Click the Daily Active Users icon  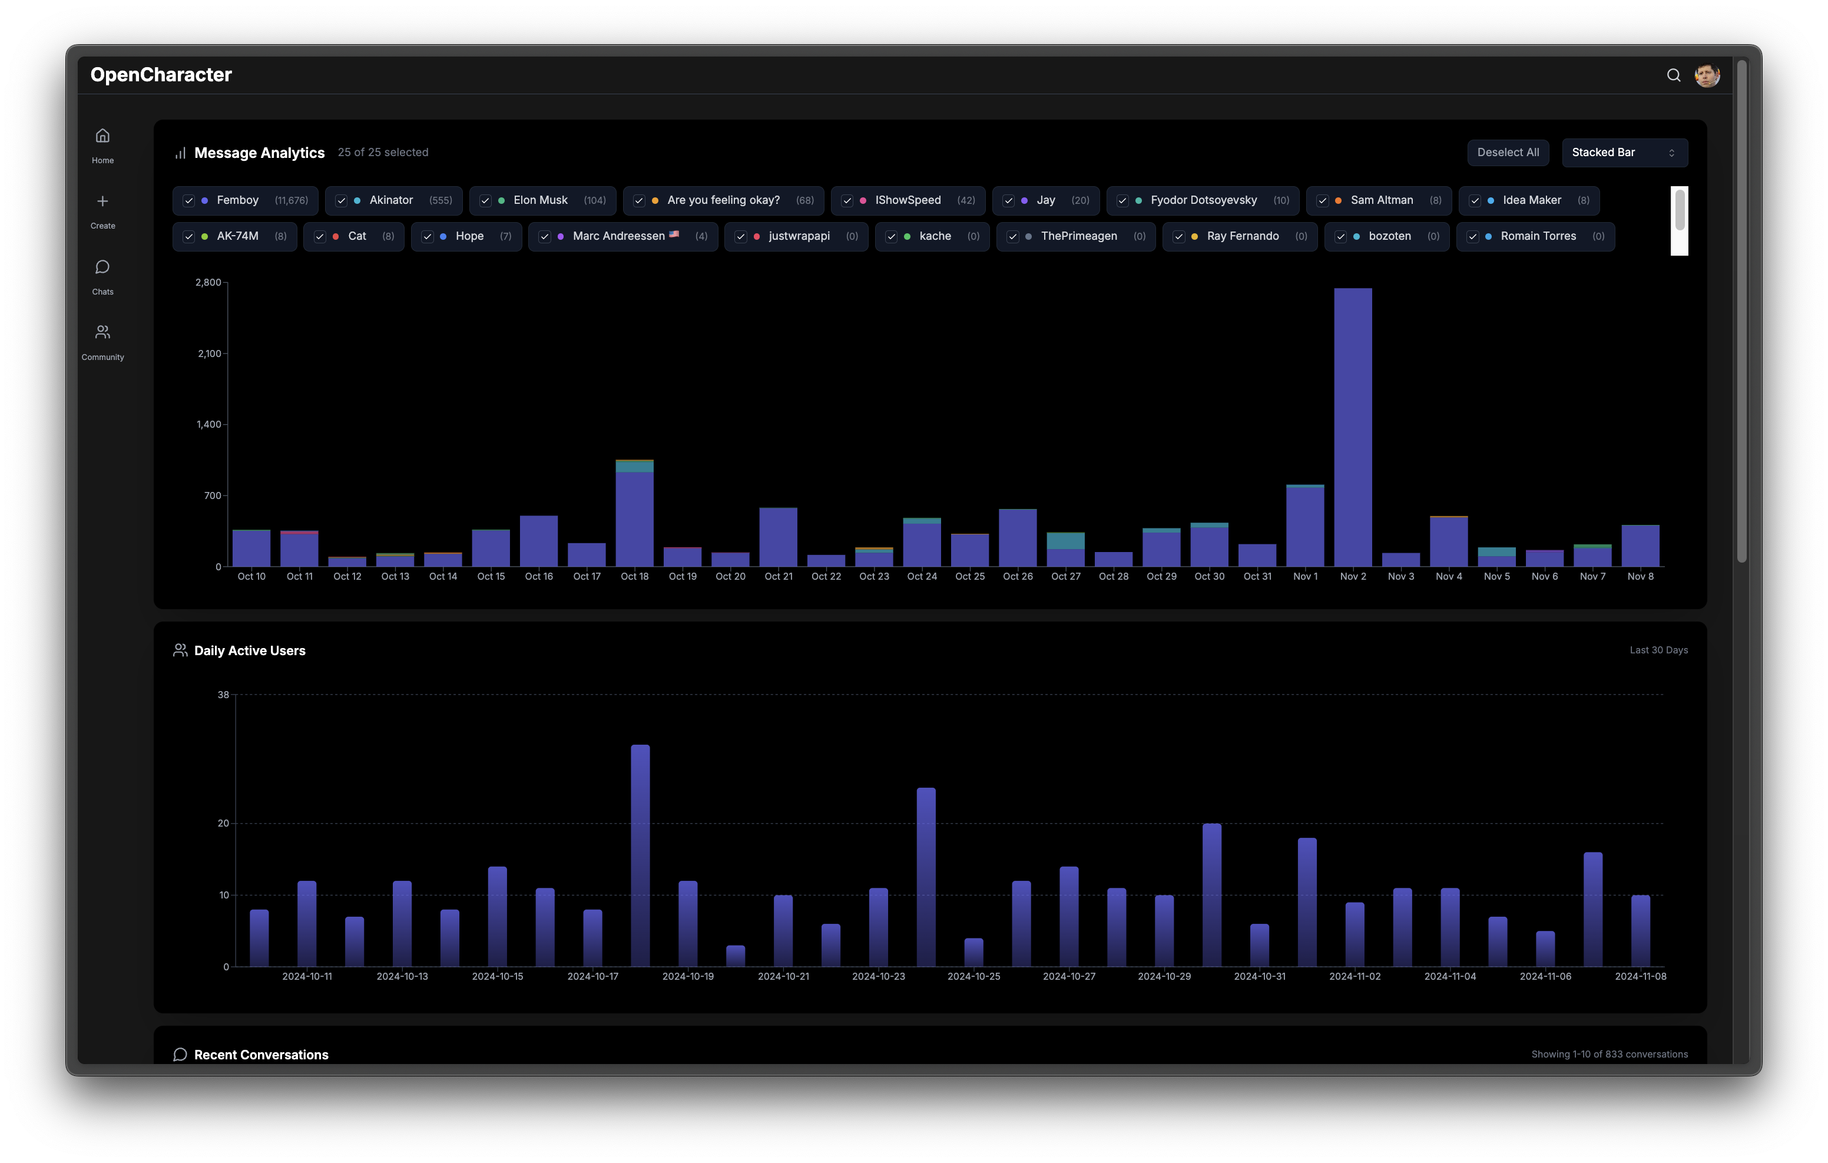[x=180, y=650]
